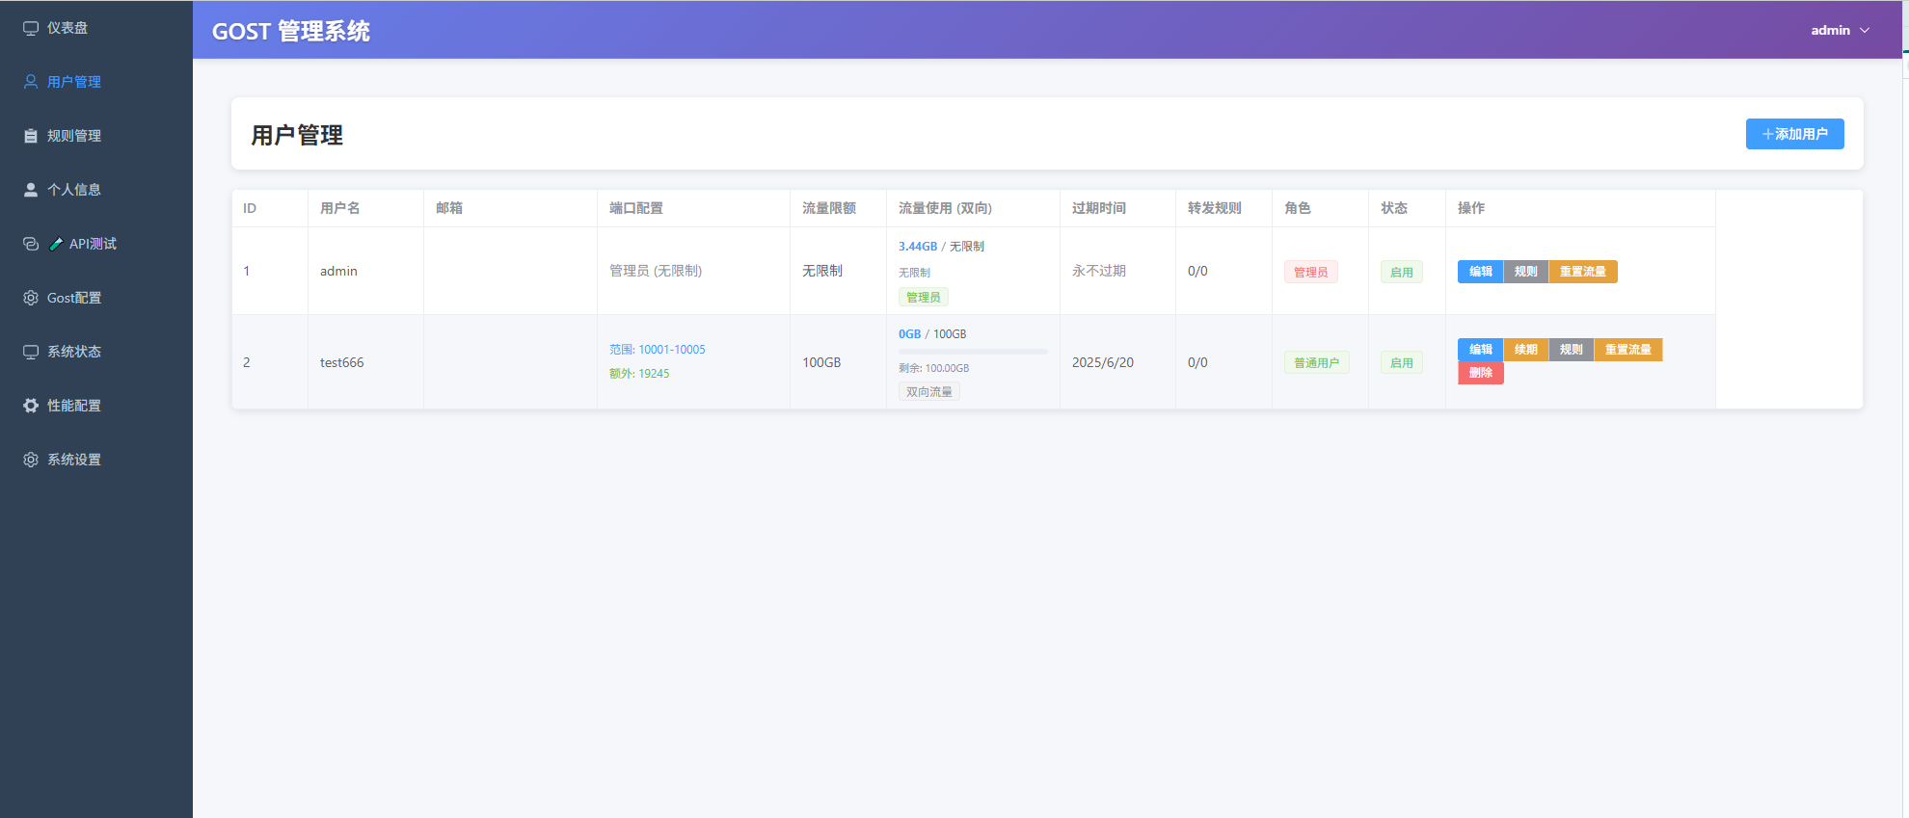The width and height of the screenshot is (1909, 818).
Task: Click the rule management clipboard icon
Action: tap(31, 136)
